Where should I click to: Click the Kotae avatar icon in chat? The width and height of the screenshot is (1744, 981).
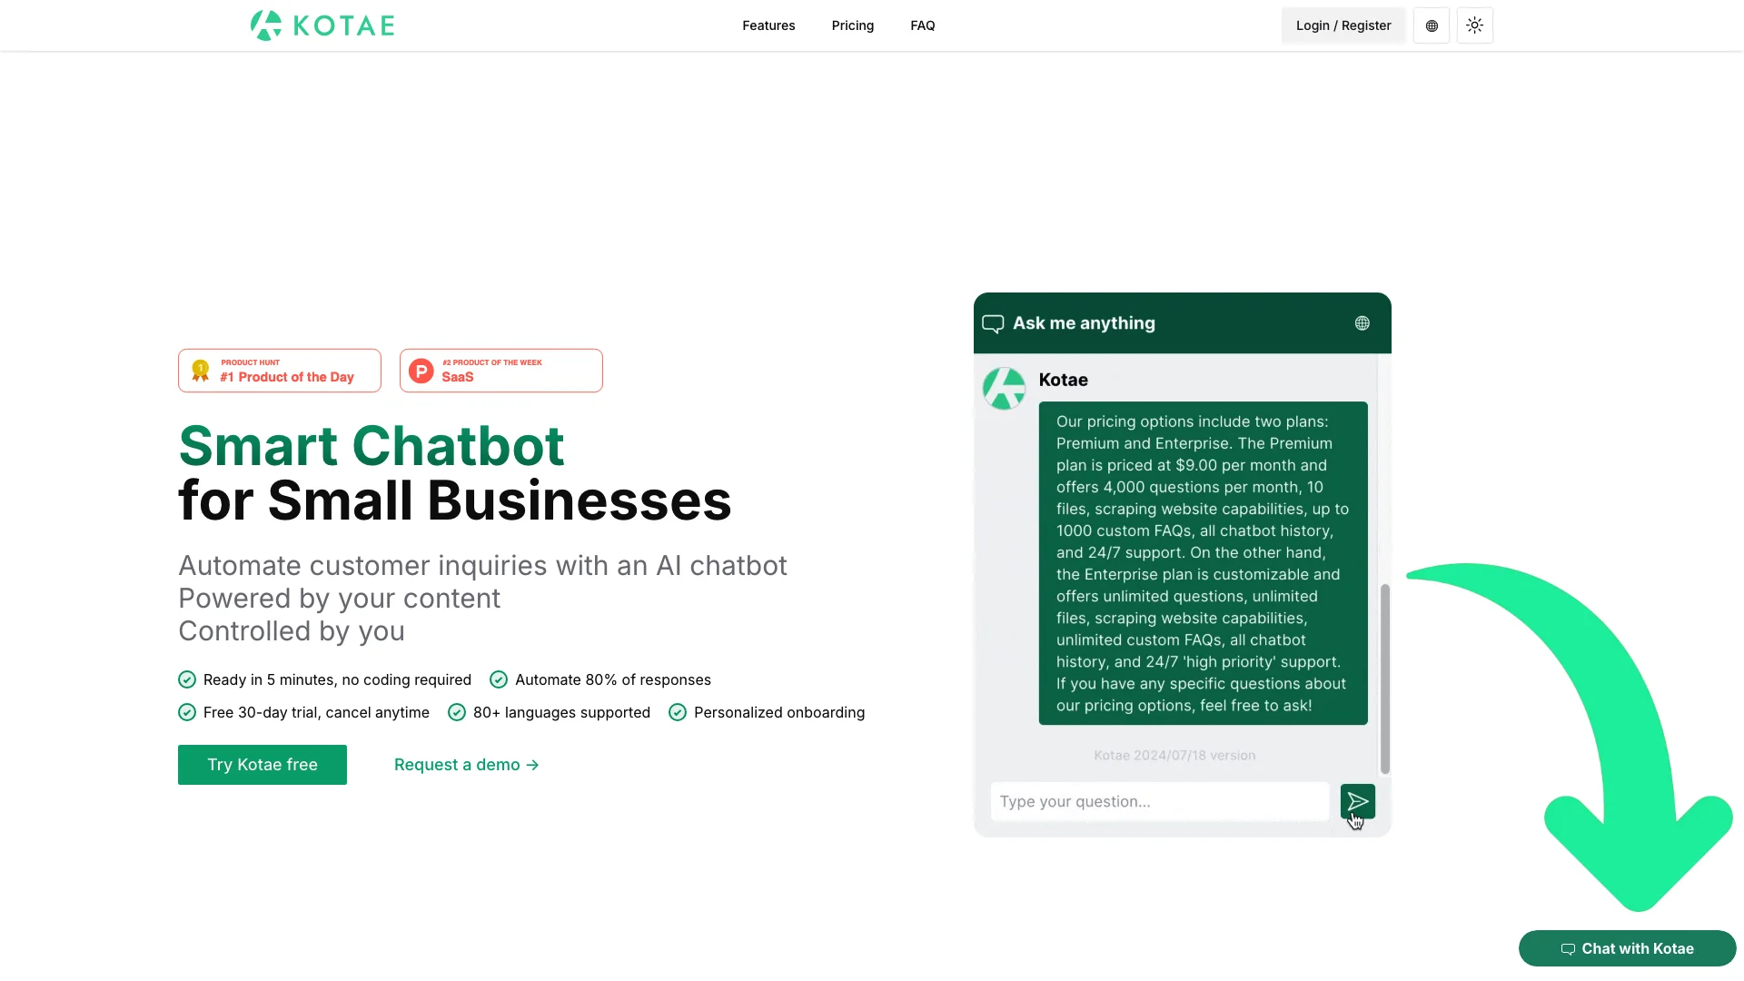point(1005,387)
